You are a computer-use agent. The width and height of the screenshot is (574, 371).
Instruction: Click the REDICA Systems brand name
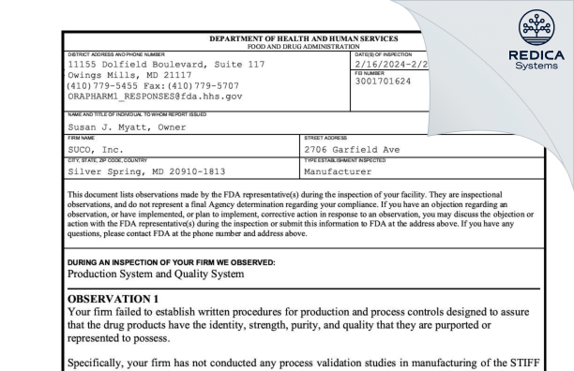[536, 60]
